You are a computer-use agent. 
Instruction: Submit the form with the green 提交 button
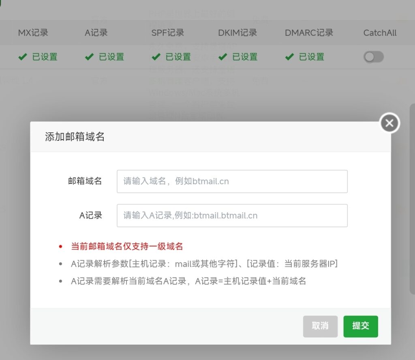click(x=360, y=326)
